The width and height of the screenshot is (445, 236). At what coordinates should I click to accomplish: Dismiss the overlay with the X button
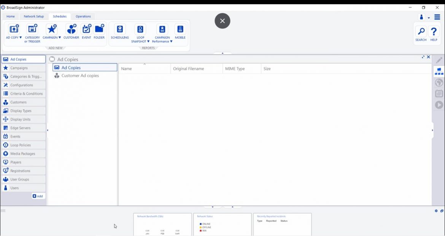[x=222, y=21]
